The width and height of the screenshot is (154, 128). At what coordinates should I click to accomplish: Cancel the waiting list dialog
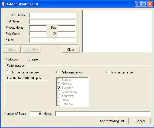[140, 121]
